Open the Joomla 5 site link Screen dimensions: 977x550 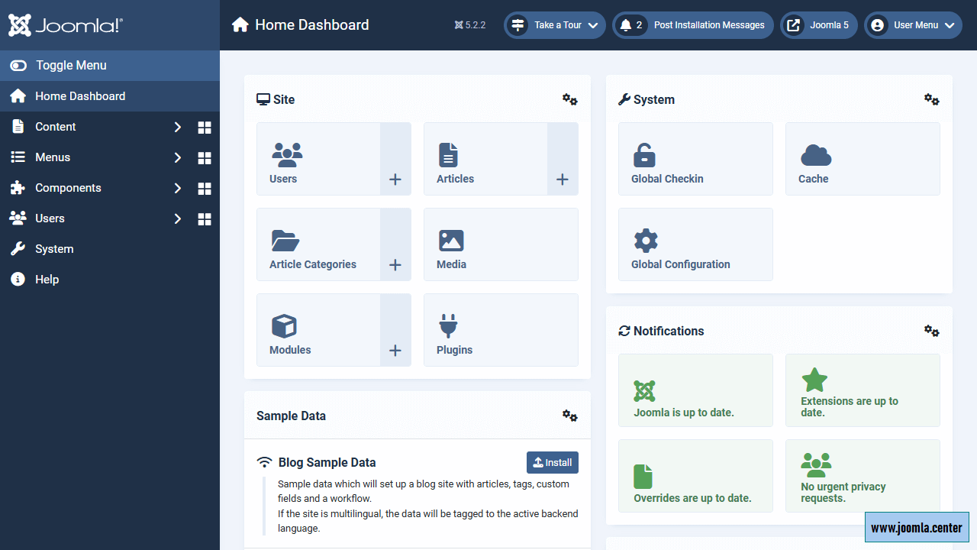(819, 25)
